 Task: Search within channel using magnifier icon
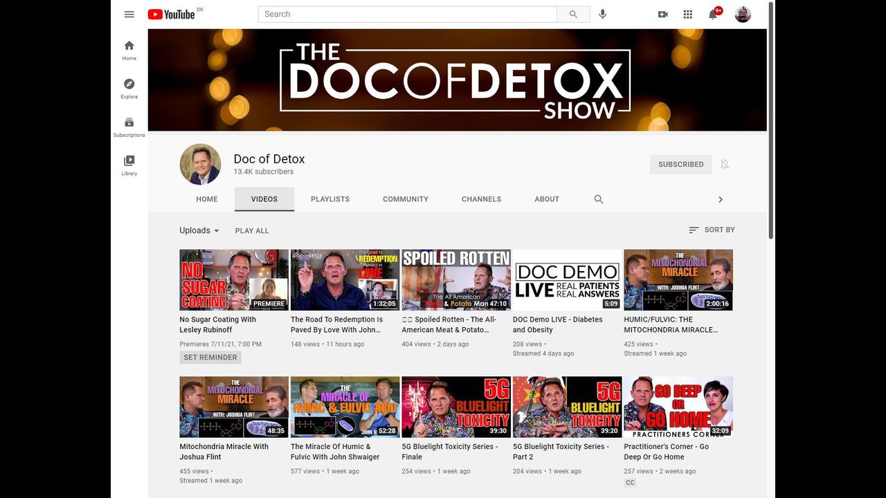click(x=599, y=199)
